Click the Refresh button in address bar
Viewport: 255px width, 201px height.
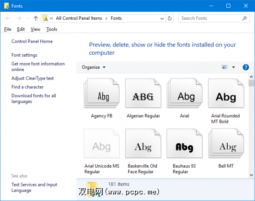(170, 18)
